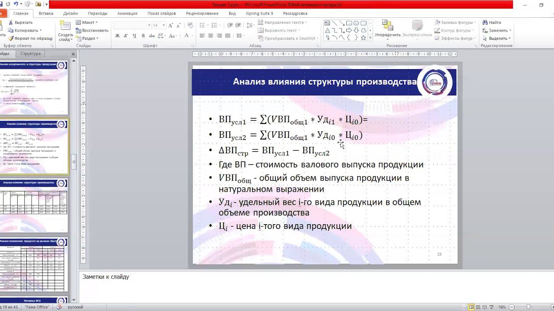Select the down arrow shape

(x=356, y=31)
